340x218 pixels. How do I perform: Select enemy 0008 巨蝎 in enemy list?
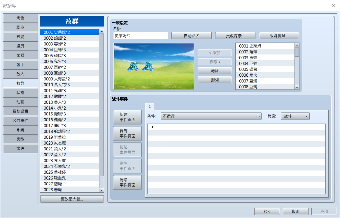click(265, 87)
